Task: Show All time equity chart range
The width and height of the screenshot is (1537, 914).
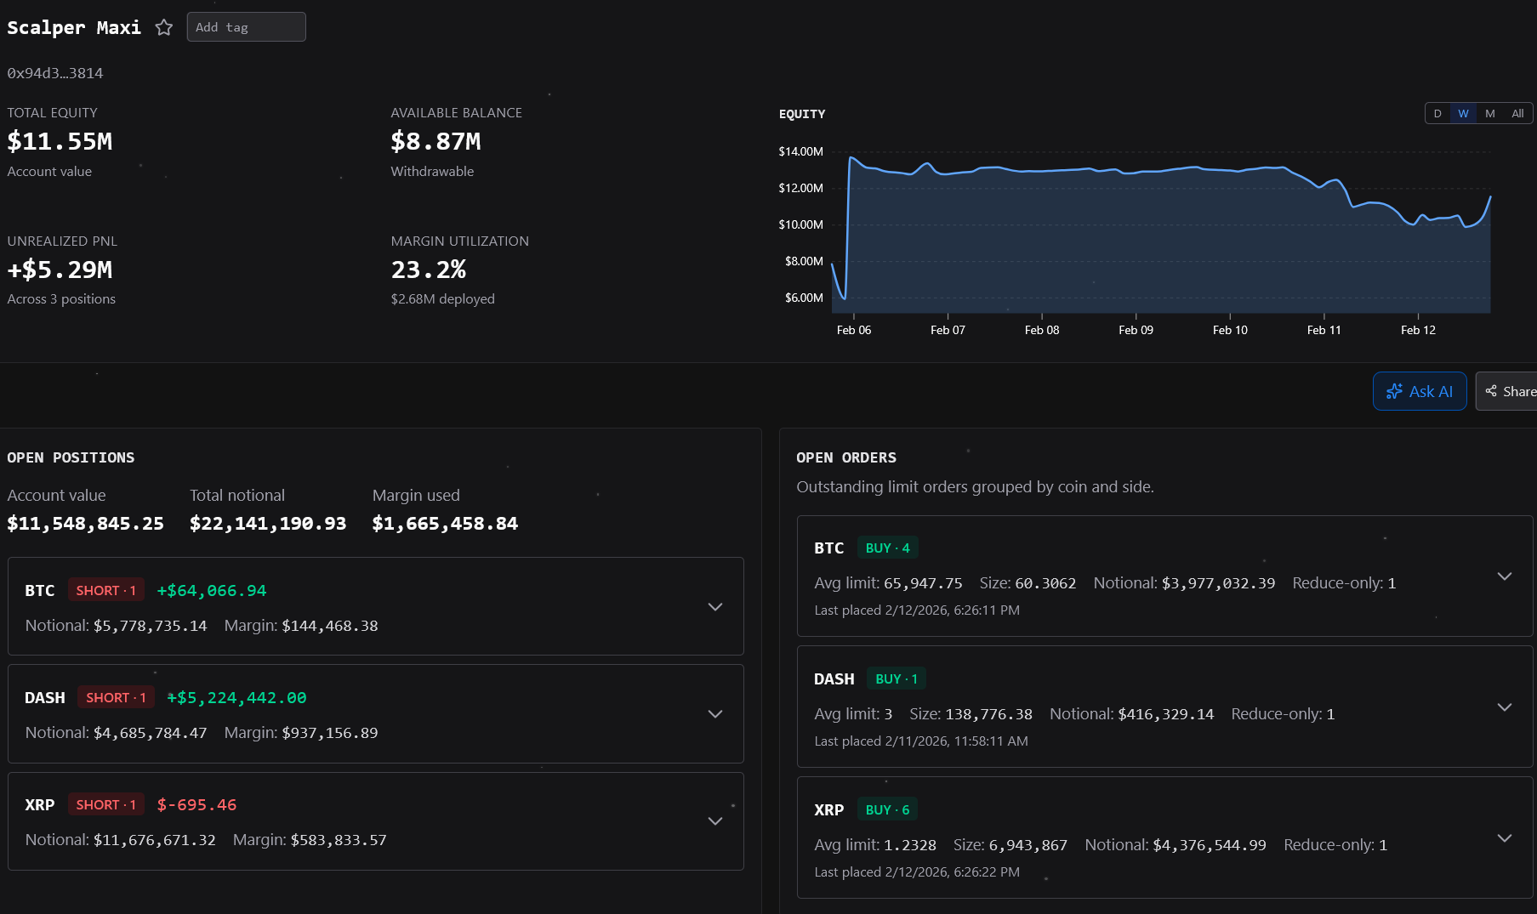Action: point(1517,113)
